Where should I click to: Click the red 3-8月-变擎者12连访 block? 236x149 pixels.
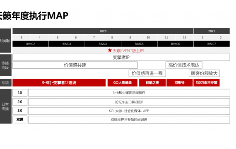pyautogui.click(x=59, y=83)
